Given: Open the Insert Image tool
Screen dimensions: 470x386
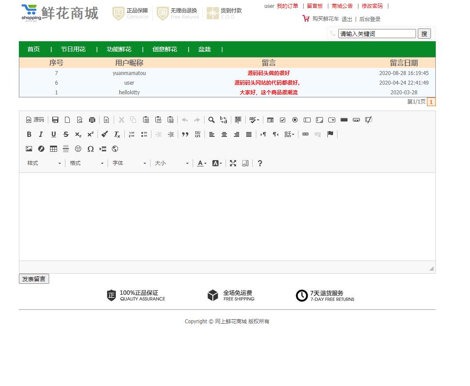Looking at the screenshot, I should [x=29, y=149].
